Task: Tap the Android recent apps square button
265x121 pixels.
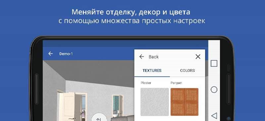Action: [214, 63]
